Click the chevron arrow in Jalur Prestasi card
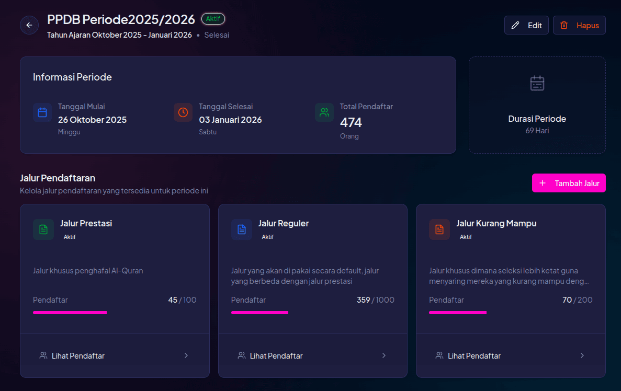This screenshot has width=621, height=391. (186, 356)
